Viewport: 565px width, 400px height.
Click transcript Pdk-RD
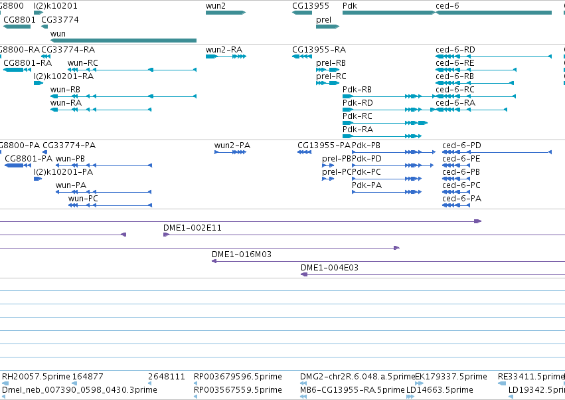(x=358, y=103)
